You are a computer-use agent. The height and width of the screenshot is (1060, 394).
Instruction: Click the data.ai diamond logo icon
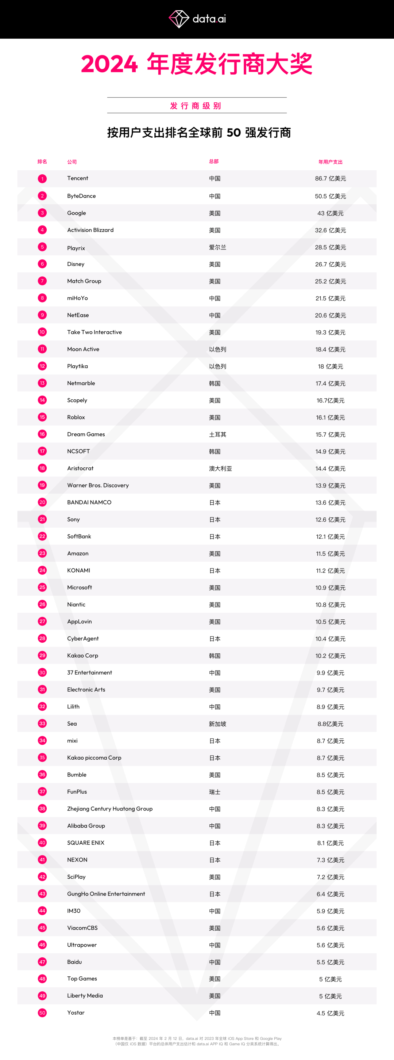[x=179, y=19]
